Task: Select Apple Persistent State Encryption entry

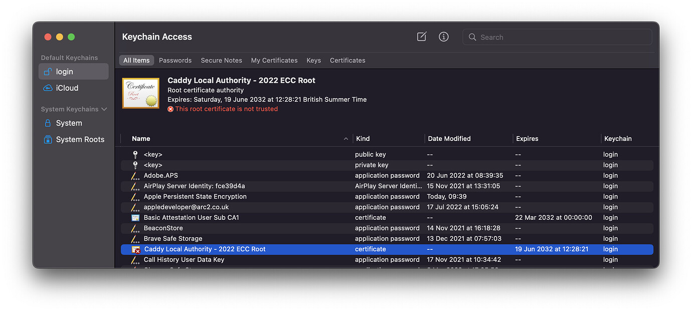Action: 387,197
